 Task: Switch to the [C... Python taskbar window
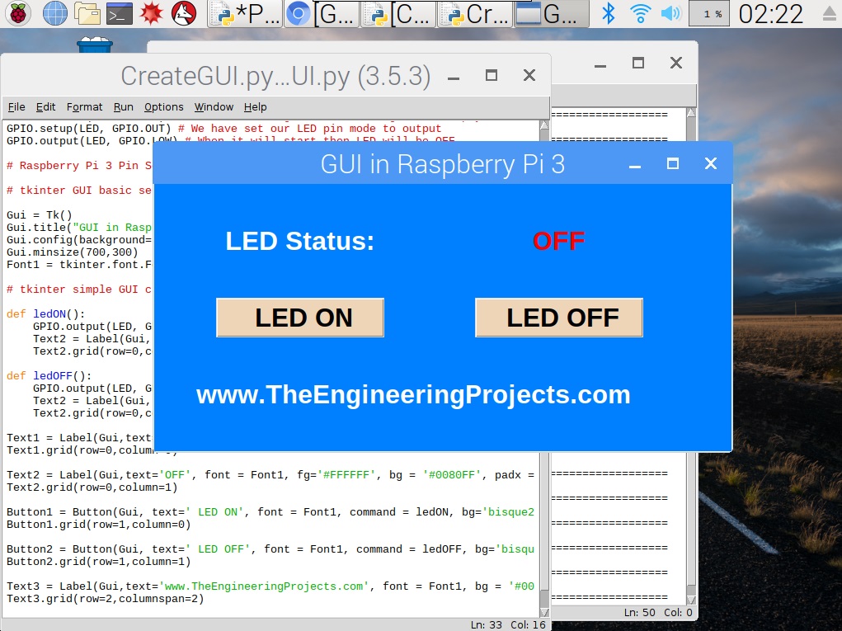coord(398,14)
